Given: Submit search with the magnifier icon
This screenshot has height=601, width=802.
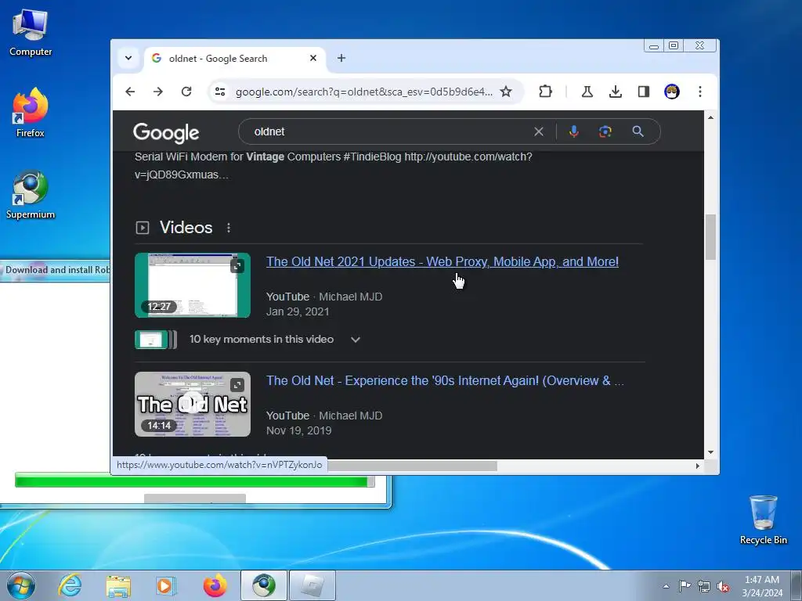Looking at the screenshot, I should [x=638, y=131].
